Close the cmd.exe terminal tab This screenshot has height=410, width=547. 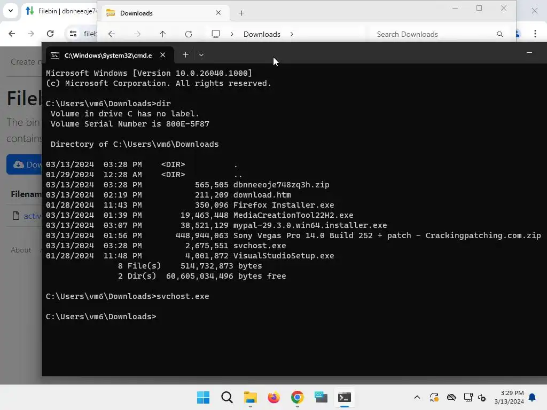162,55
